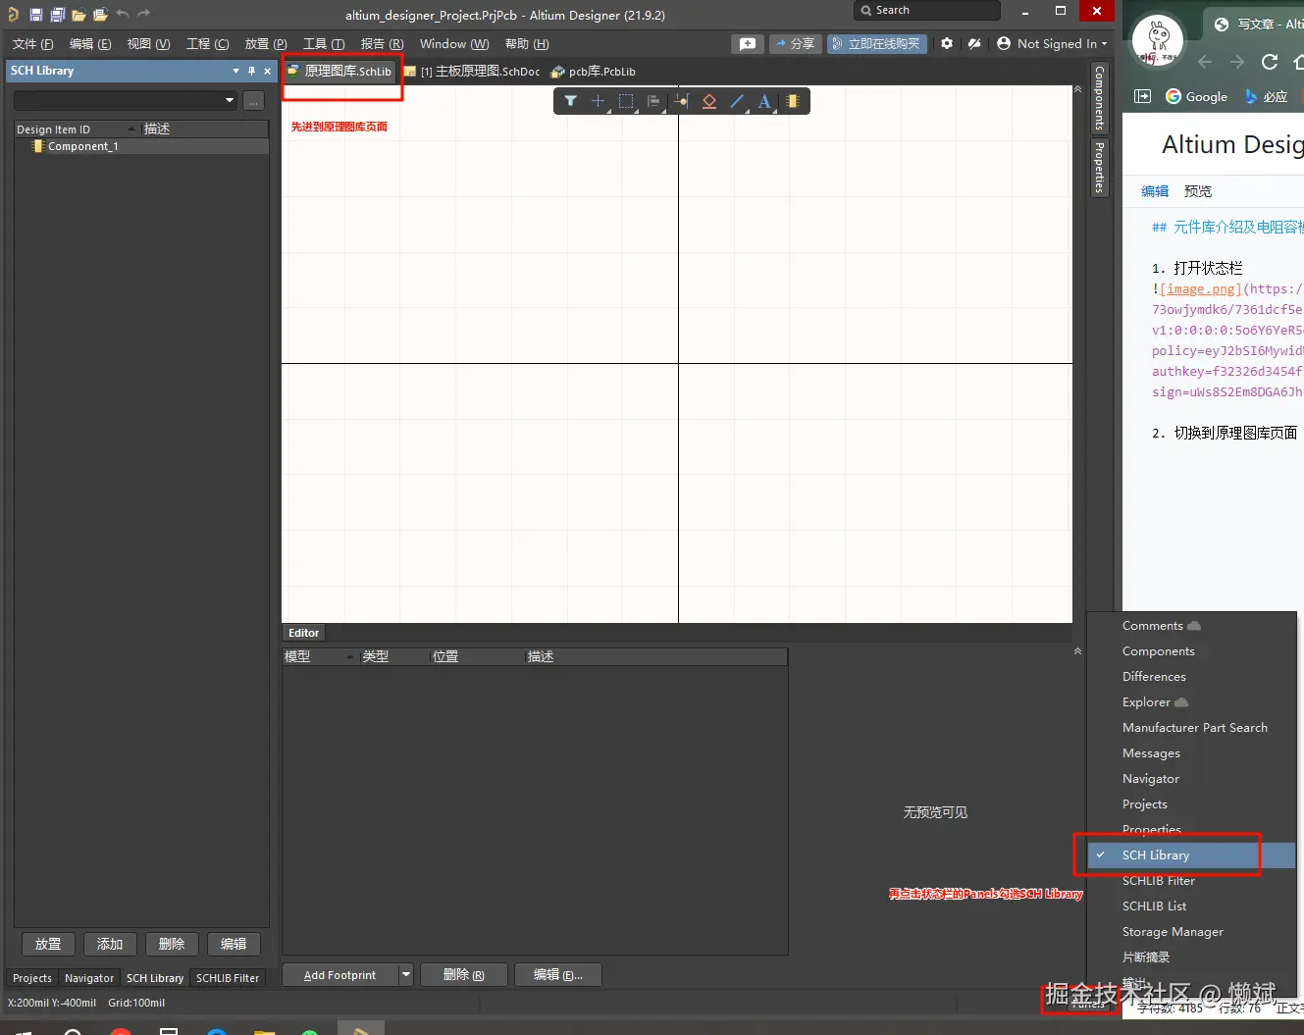
Task: Place a pin using the pin tool
Action: click(x=682, y=101)
